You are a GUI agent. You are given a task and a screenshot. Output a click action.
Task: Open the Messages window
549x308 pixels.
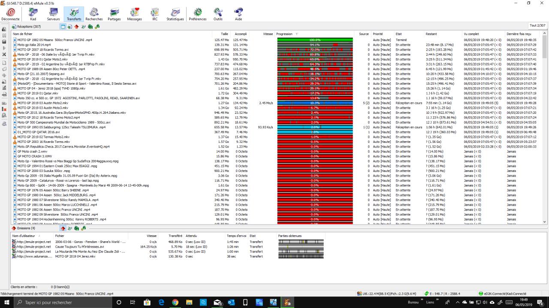coord(134,14)
